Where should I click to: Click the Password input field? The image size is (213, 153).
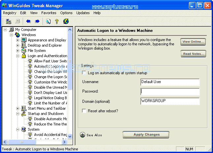pos(170,92)
